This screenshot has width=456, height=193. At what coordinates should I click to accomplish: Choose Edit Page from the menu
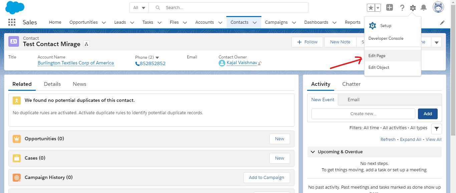(393, 56)
